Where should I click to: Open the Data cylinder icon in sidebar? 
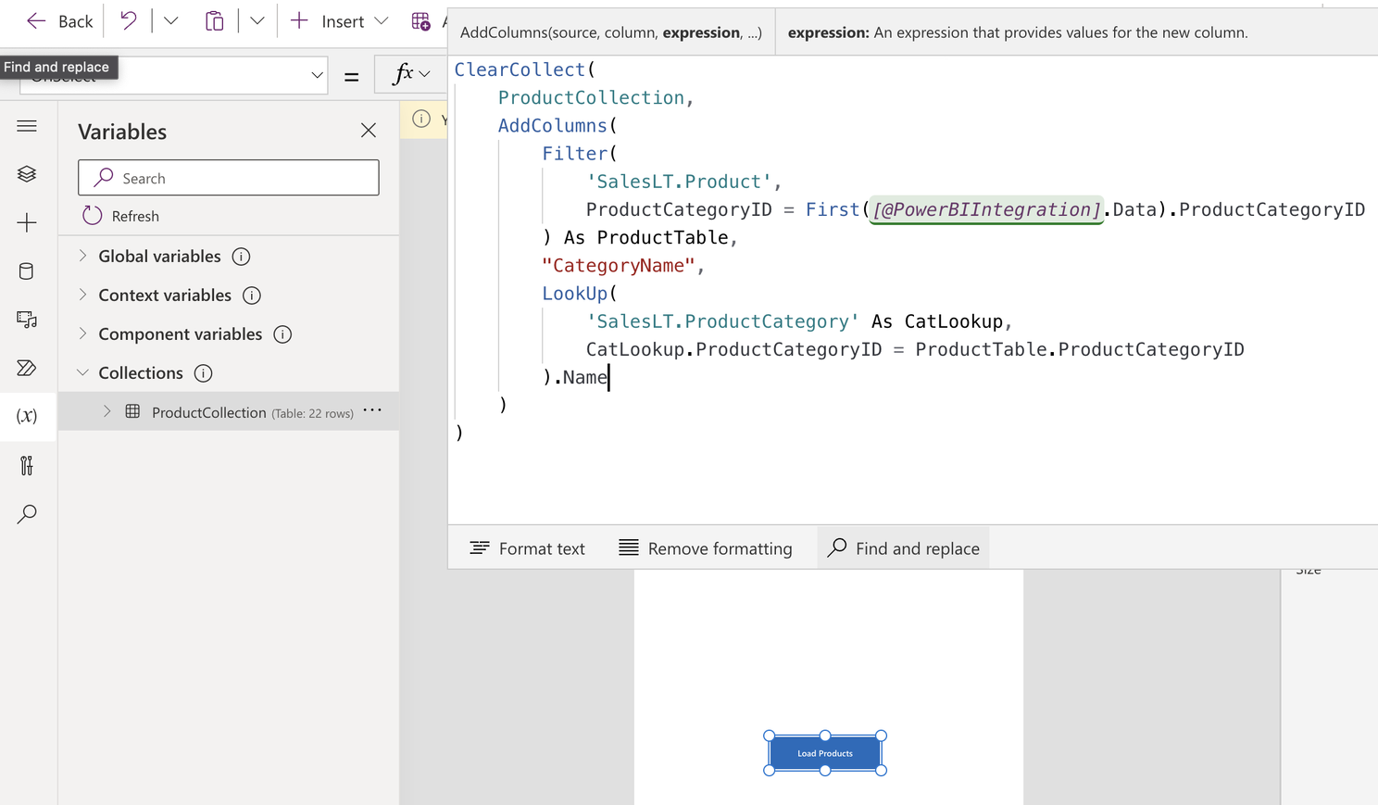point(27,270)
